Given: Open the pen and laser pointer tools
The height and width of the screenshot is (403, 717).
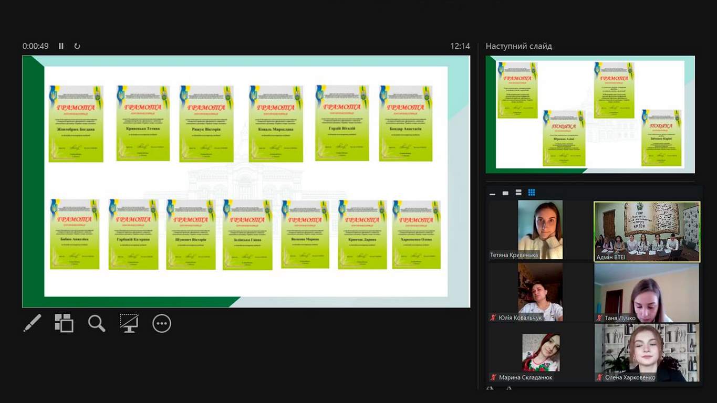Looking at the screenshot, I should click(32, 323).
